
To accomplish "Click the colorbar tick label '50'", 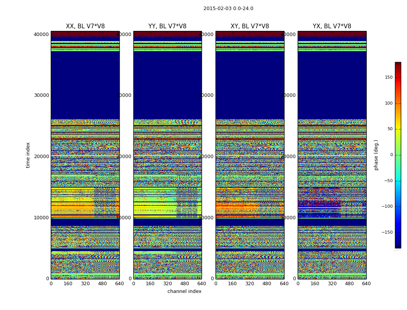I will 390,129.
